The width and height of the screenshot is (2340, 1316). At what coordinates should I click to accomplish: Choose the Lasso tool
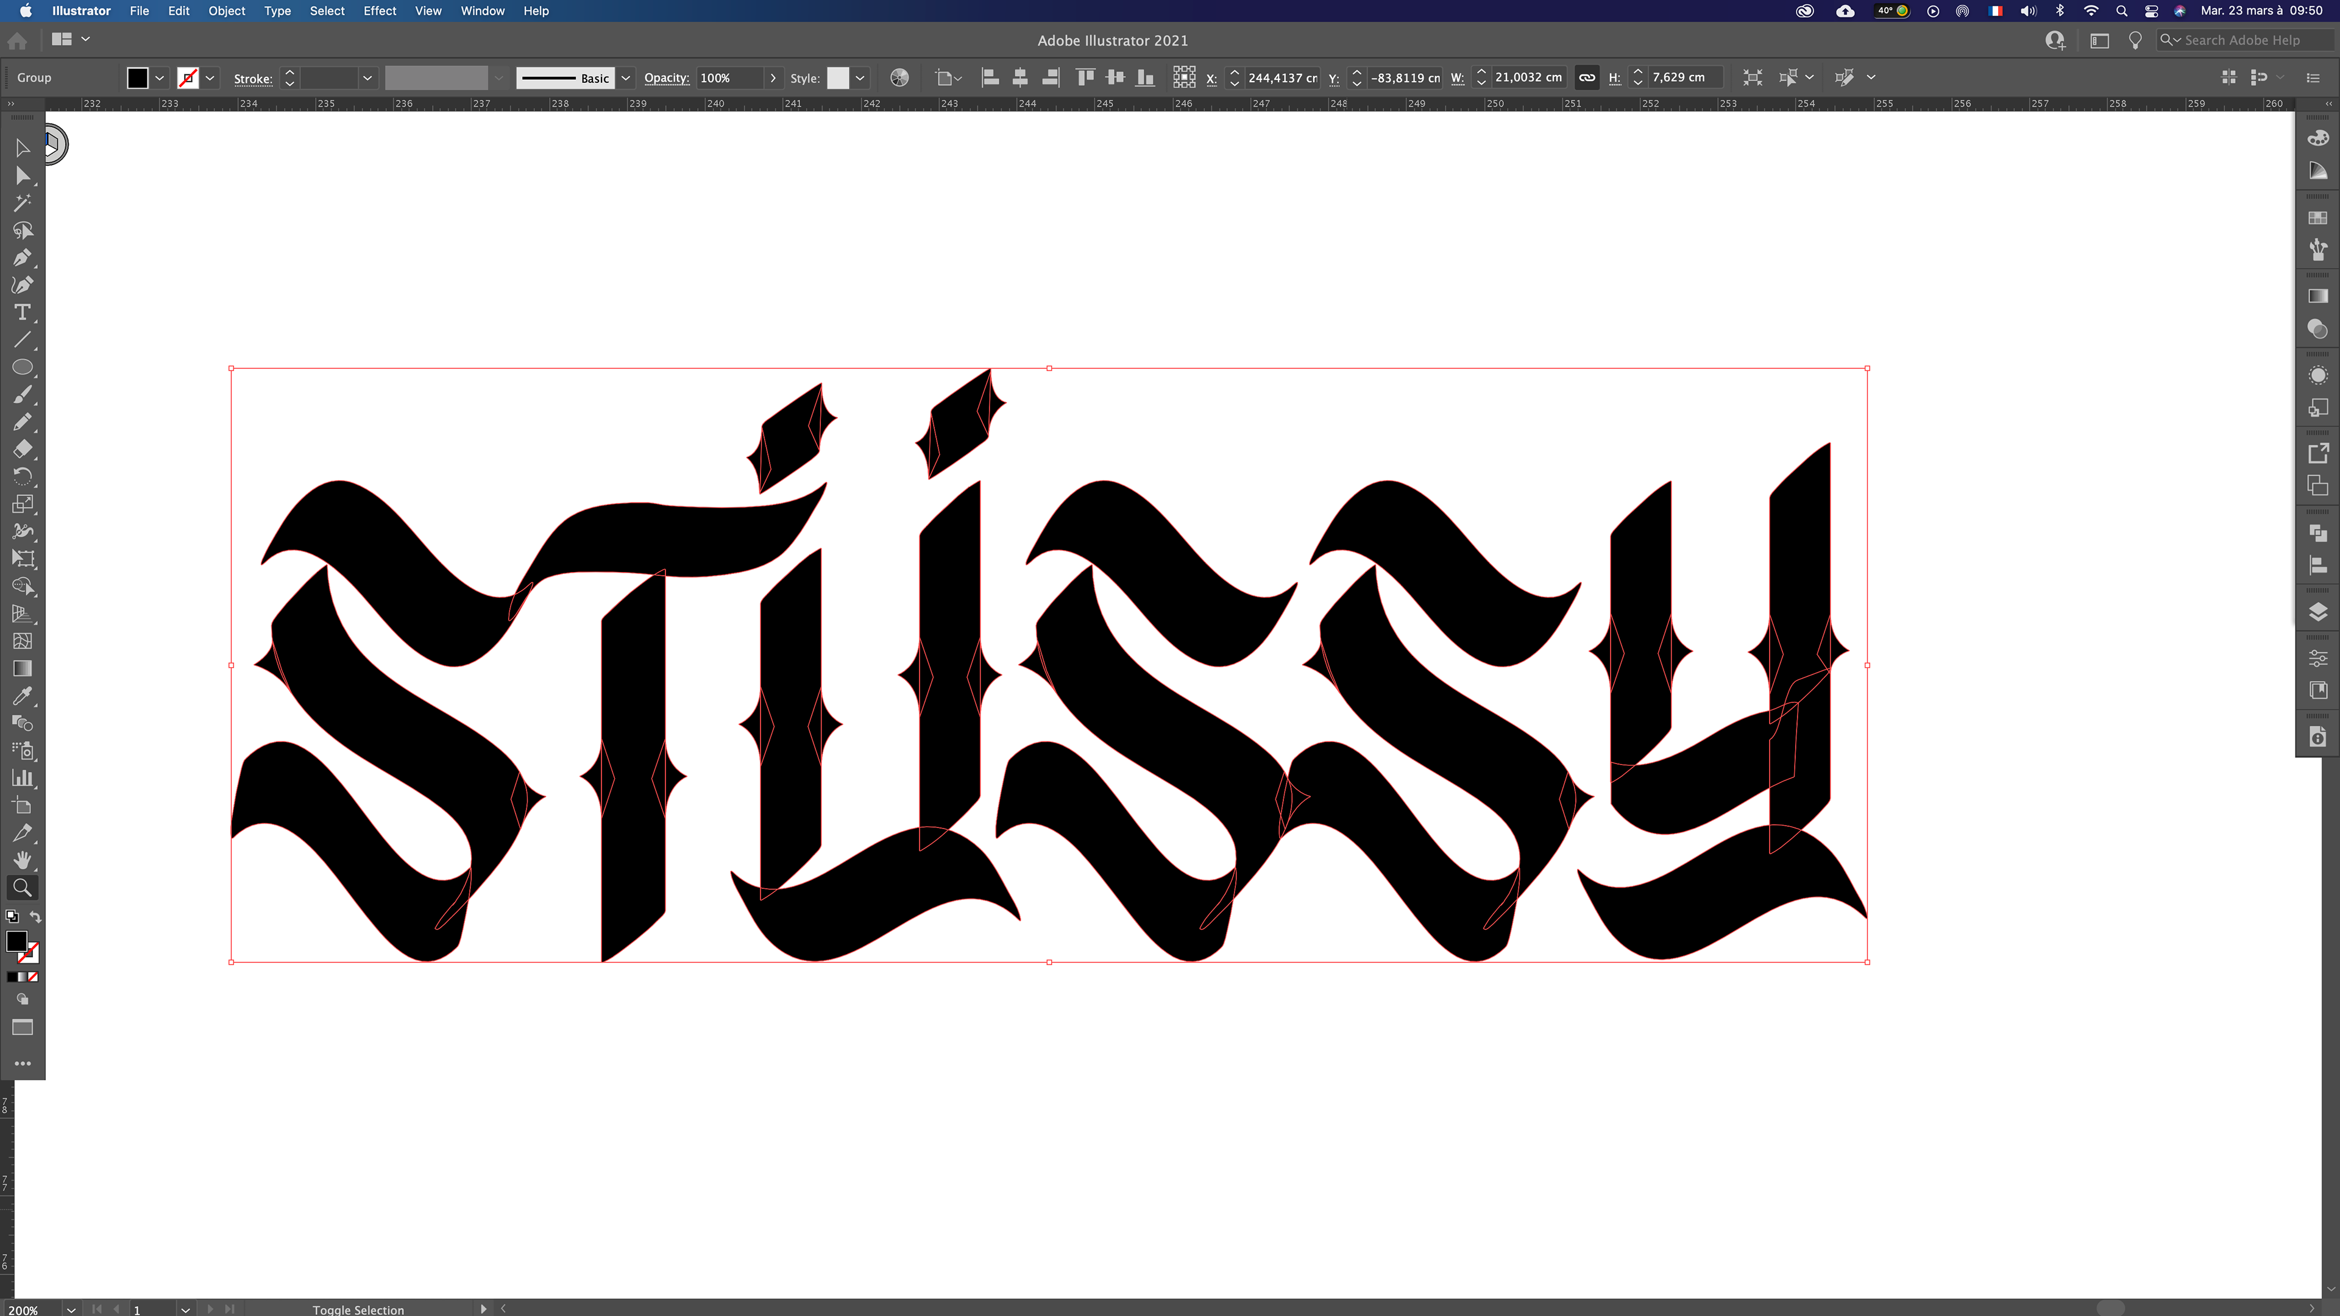point(23,230)
